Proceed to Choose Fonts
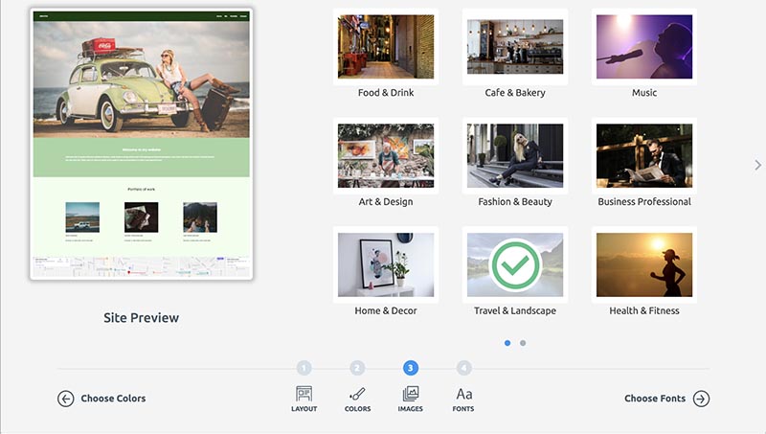 click(655, 399)
